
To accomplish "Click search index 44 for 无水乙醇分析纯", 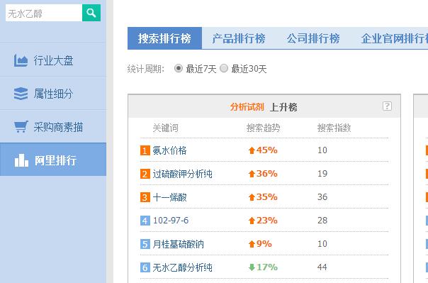I will [322, 267].
